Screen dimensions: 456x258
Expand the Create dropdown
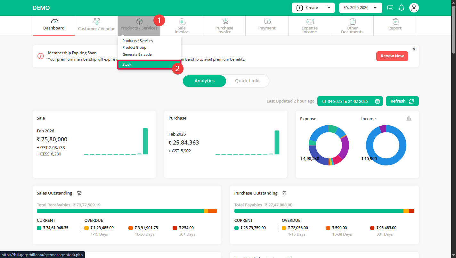(x=313, y=8)
